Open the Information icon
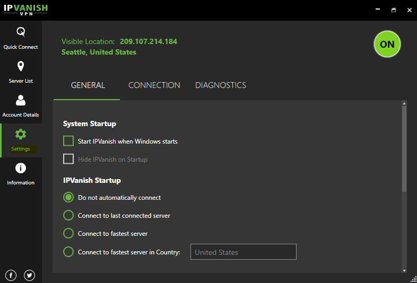417x283 pixels. (21, 168)
